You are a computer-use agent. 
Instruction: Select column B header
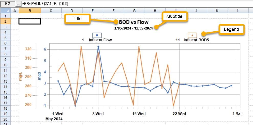pos(30,10)
